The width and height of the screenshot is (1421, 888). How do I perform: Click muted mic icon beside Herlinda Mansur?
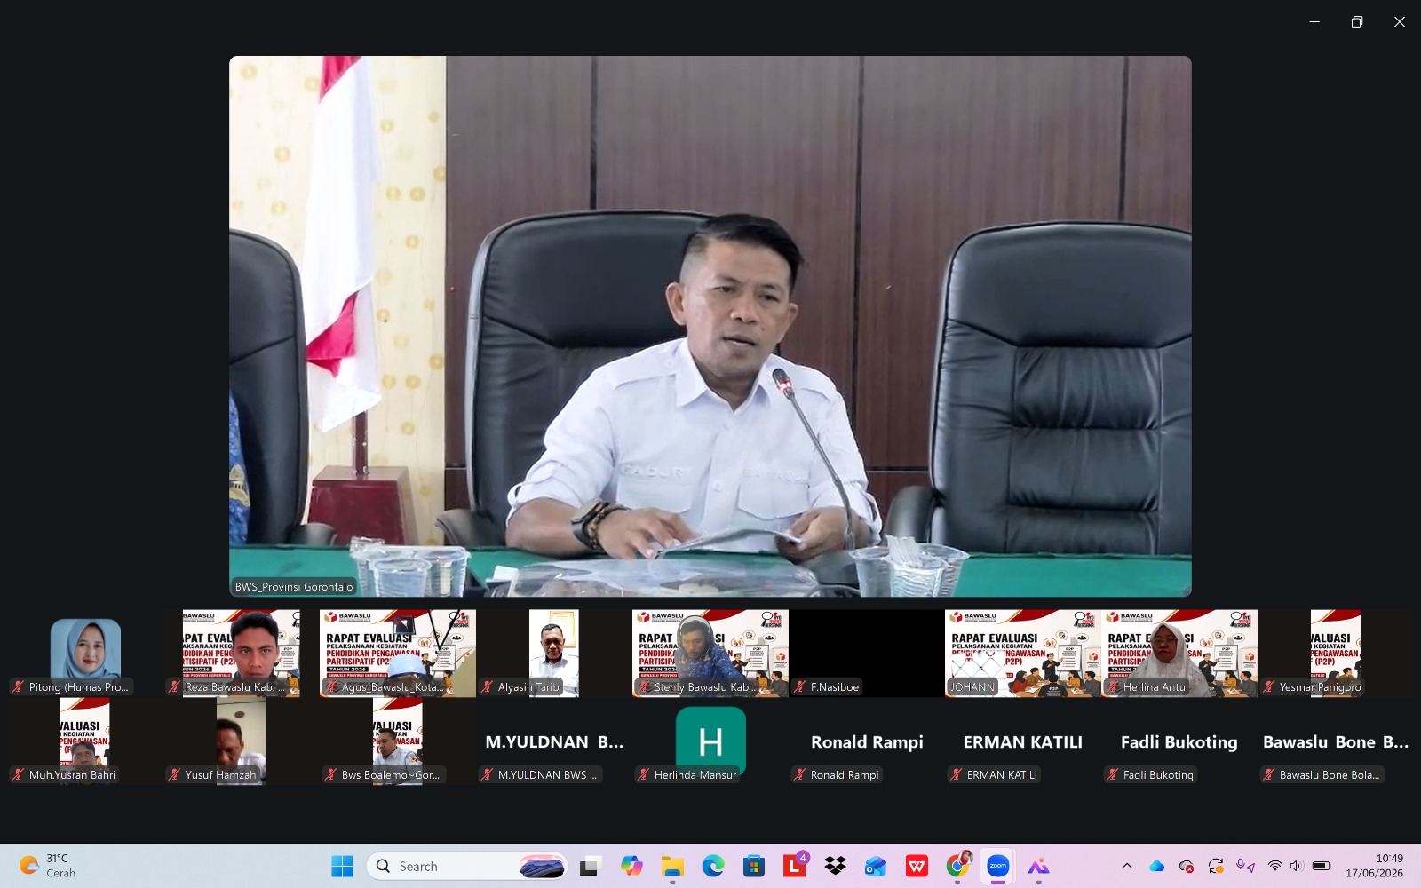(643, 774)
